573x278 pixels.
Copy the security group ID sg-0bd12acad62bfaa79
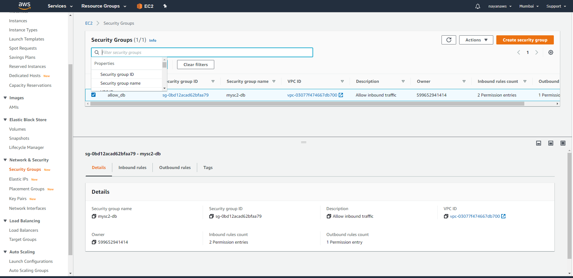pyautogui.click(x=211, y=216)
